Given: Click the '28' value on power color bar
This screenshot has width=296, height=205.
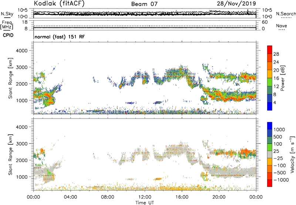Looking at the screenshot, I should (276, 54).
